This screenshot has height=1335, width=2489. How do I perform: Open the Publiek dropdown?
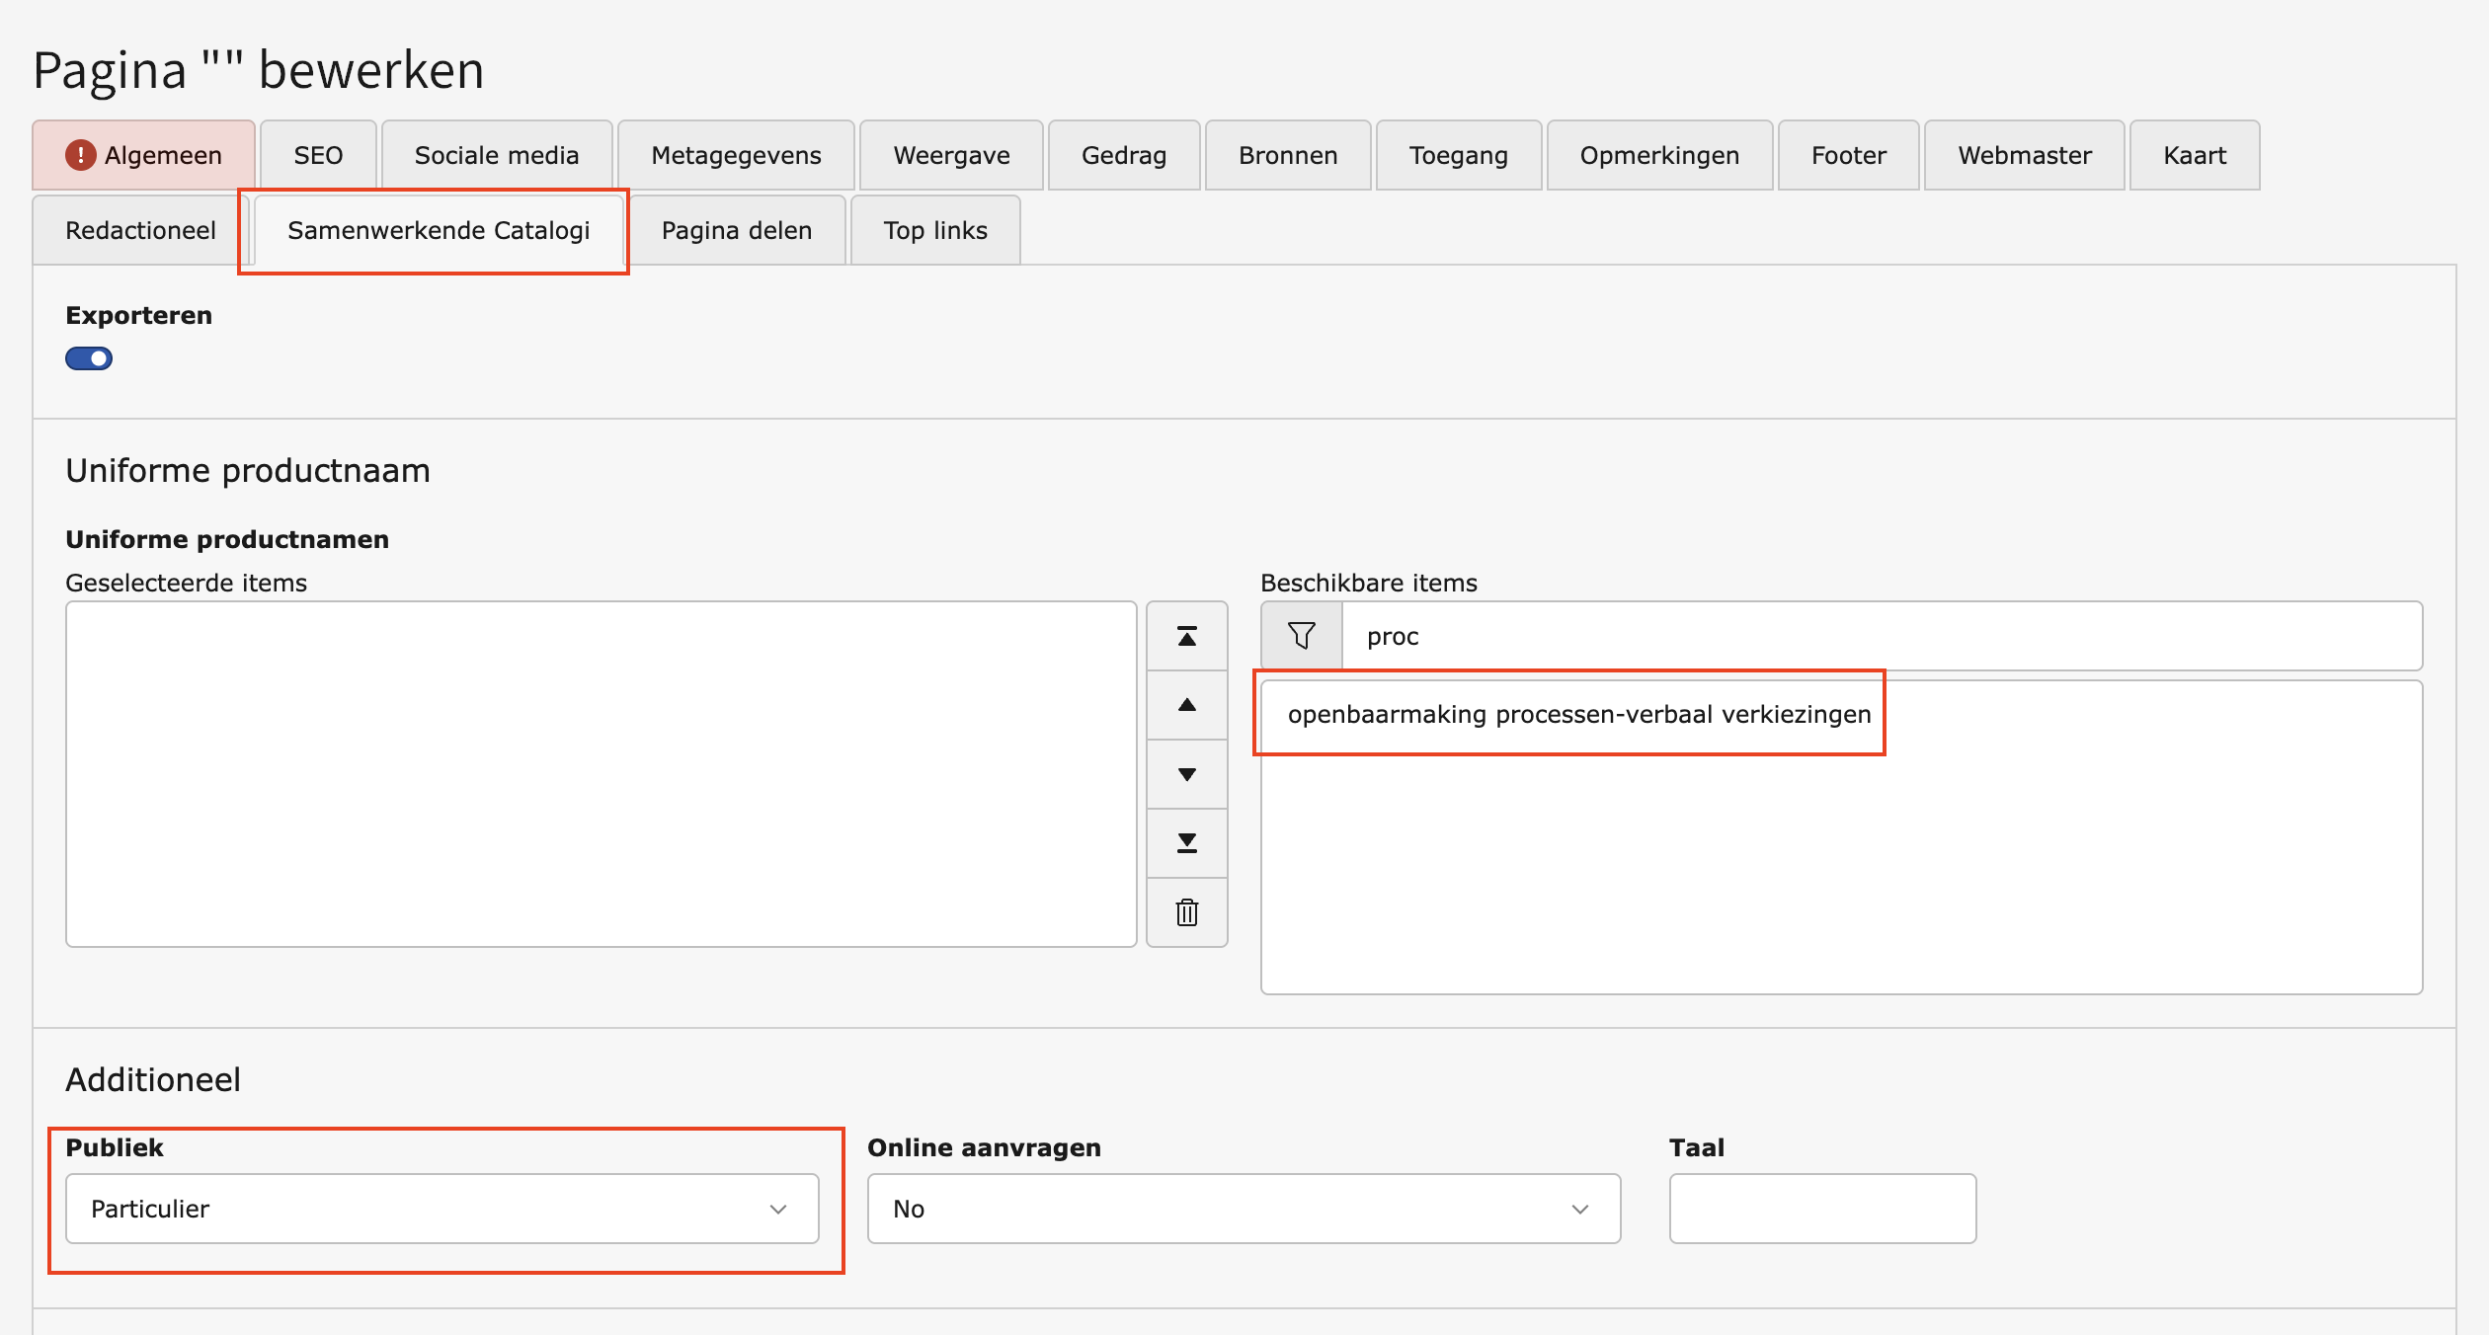click(442, 1209)
